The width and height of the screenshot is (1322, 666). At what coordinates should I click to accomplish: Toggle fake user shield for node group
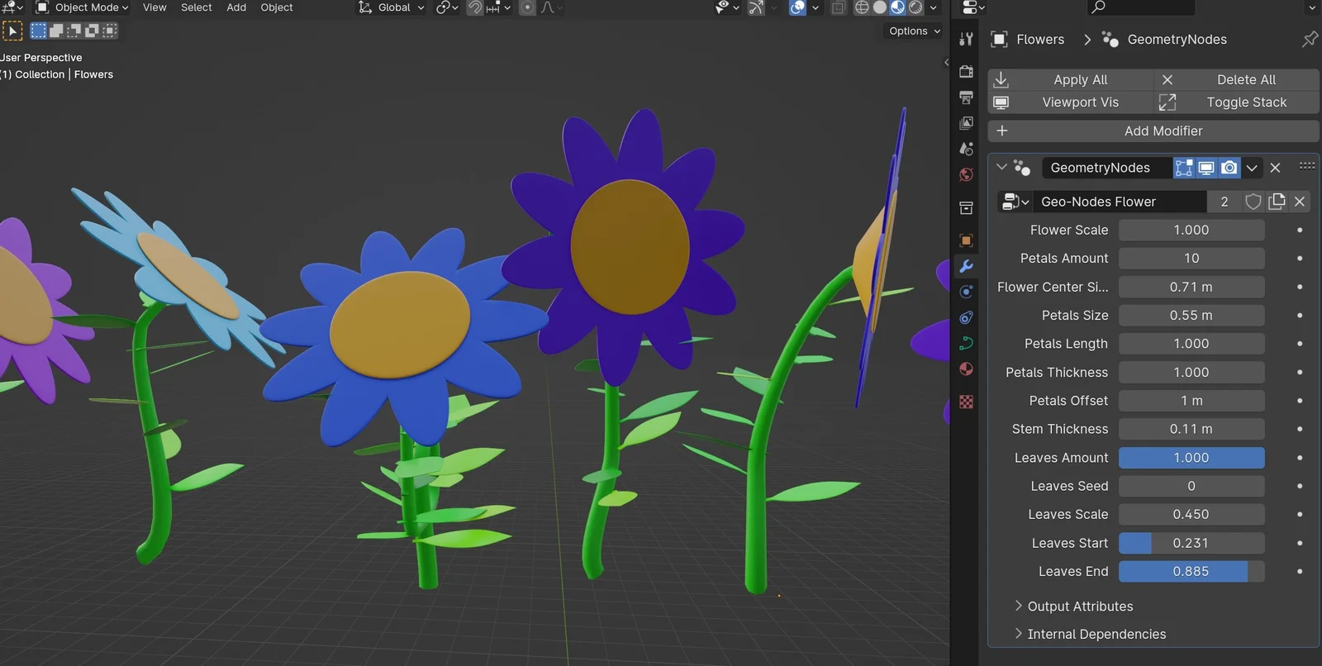coord(1253,202)
